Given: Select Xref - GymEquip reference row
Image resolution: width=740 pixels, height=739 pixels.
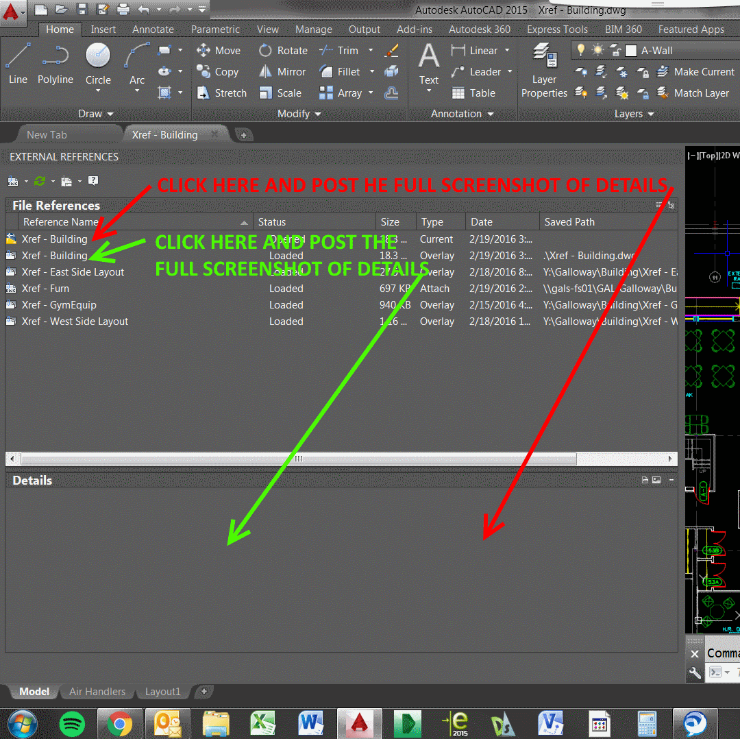Looking at the screenshot, I should pos(341,305).
